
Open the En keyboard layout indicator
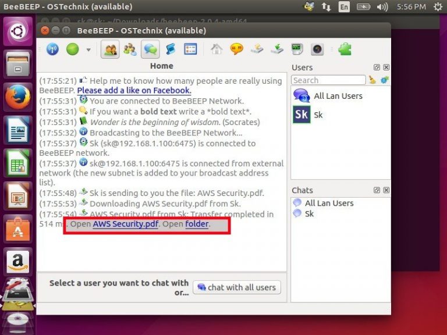tap(344, 6)
